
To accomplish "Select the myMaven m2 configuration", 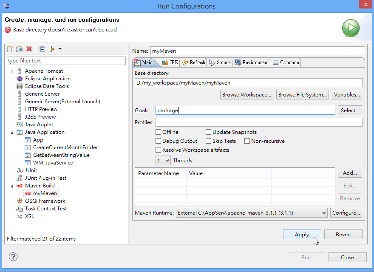I will (45, 193).
